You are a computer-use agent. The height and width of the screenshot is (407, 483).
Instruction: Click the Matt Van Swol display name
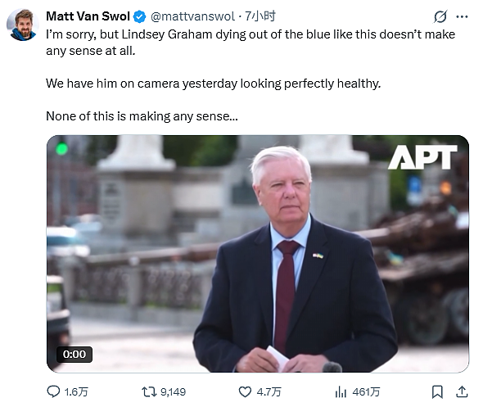click(88, 16)
